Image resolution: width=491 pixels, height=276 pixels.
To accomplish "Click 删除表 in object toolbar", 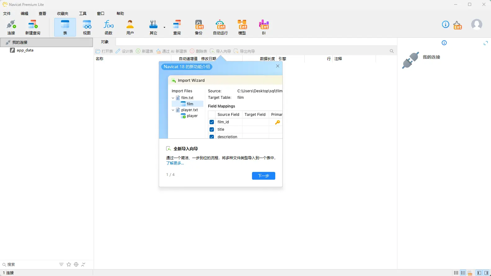I will click(x=198, y=51).
